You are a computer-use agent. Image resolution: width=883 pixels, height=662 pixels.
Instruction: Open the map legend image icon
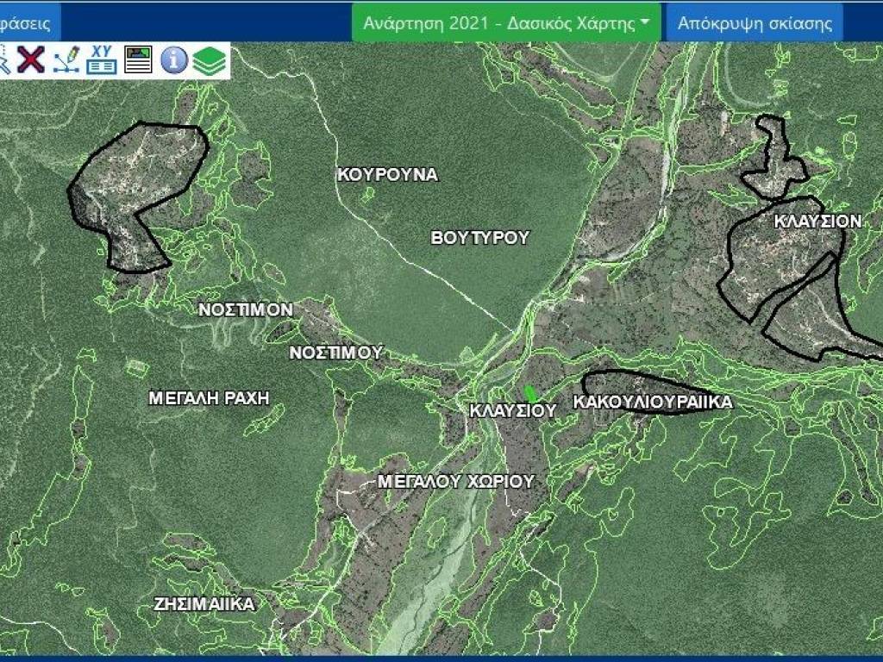(x=138, y=60)
